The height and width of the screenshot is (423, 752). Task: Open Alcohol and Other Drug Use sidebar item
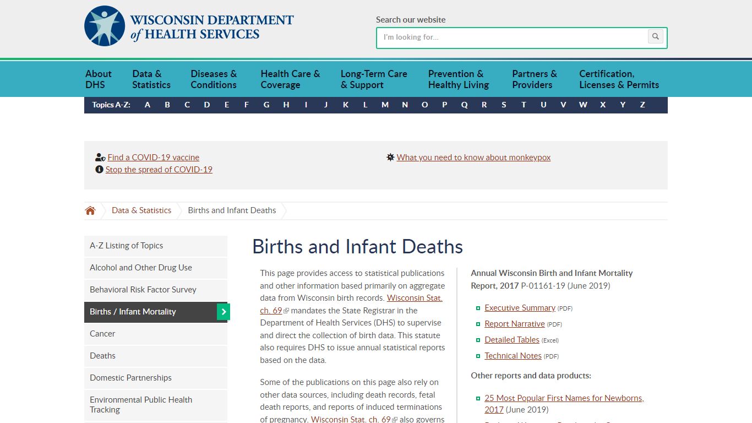tap(156, 268)
